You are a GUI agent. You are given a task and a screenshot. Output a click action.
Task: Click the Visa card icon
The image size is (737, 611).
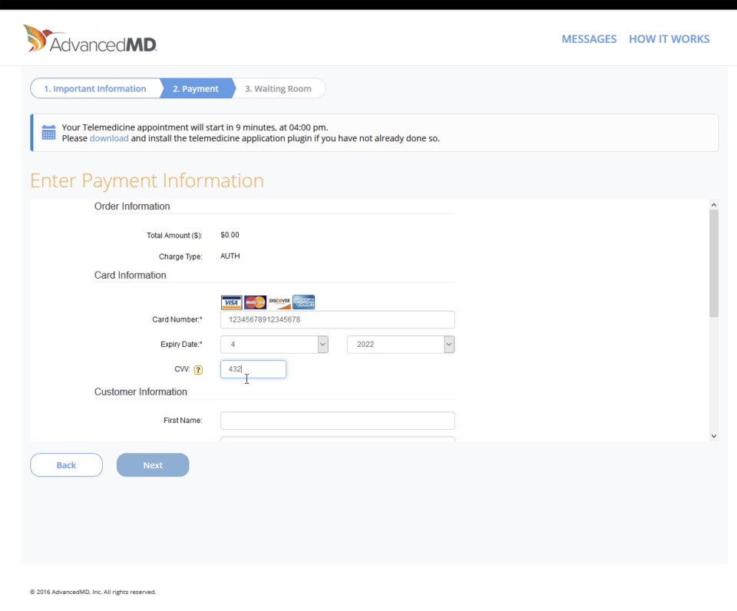coord(232,302)
